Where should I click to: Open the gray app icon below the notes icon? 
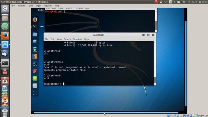[35, 86]
